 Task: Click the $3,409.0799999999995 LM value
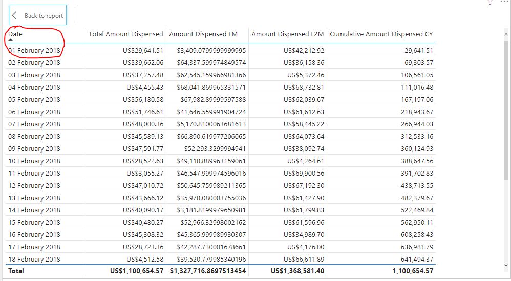pyautogui.click(x=211, y=51)
